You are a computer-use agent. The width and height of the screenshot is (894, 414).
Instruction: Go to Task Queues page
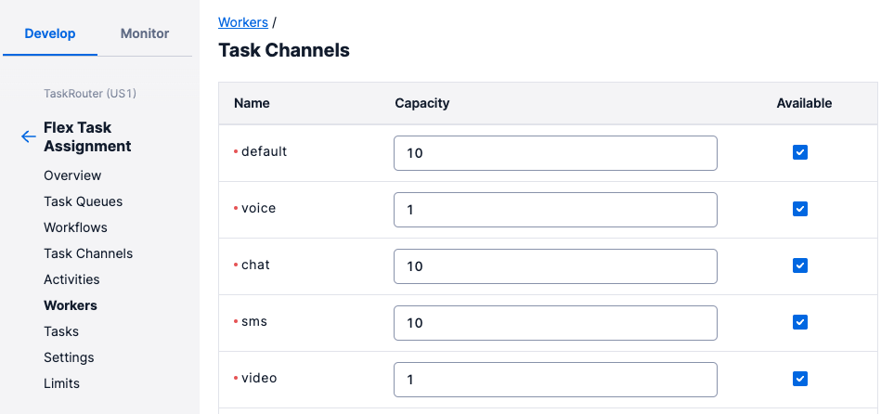[x=83, y=201]
